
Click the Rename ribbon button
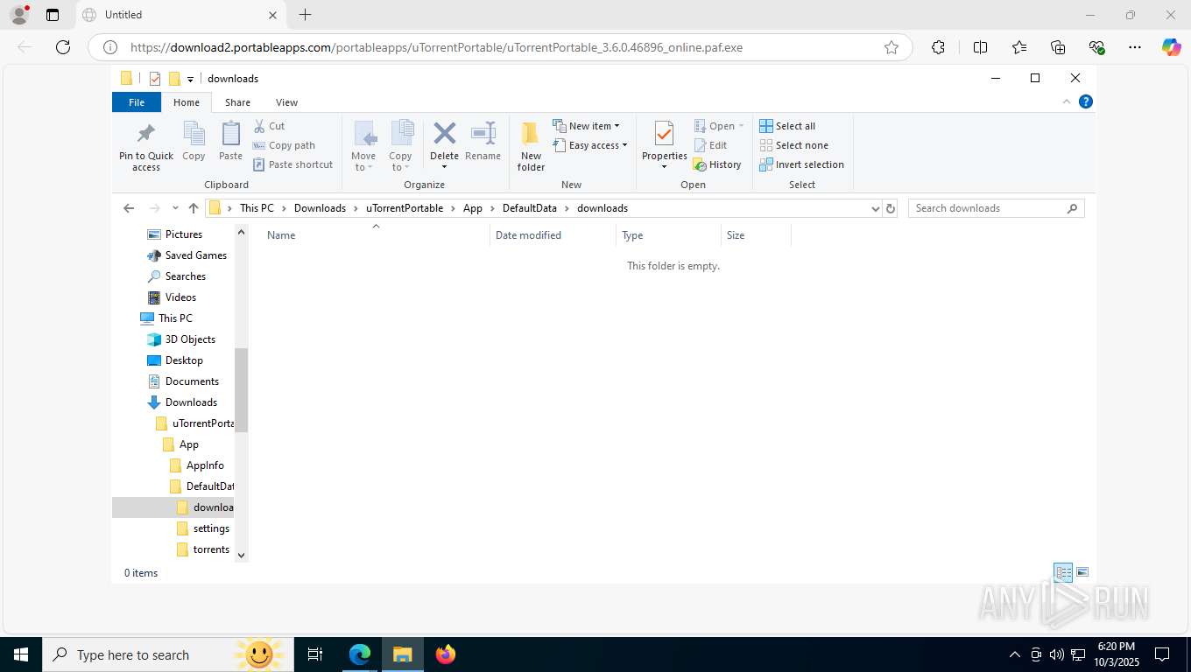click(483, 142)
